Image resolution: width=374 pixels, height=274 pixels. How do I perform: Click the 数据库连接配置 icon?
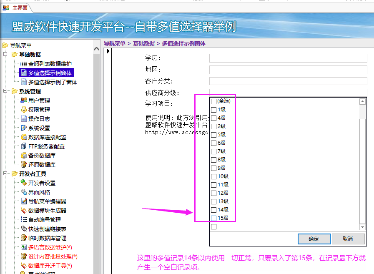pyautogui.click(x=24, y=137)
